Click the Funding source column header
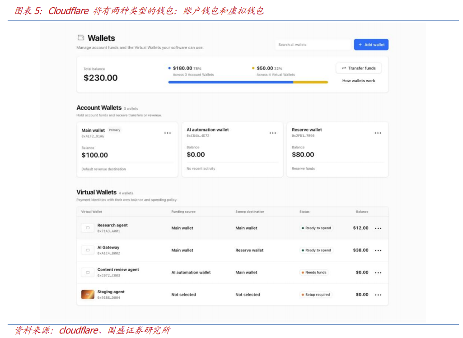The image size is (463, 338). click(183, 212)
